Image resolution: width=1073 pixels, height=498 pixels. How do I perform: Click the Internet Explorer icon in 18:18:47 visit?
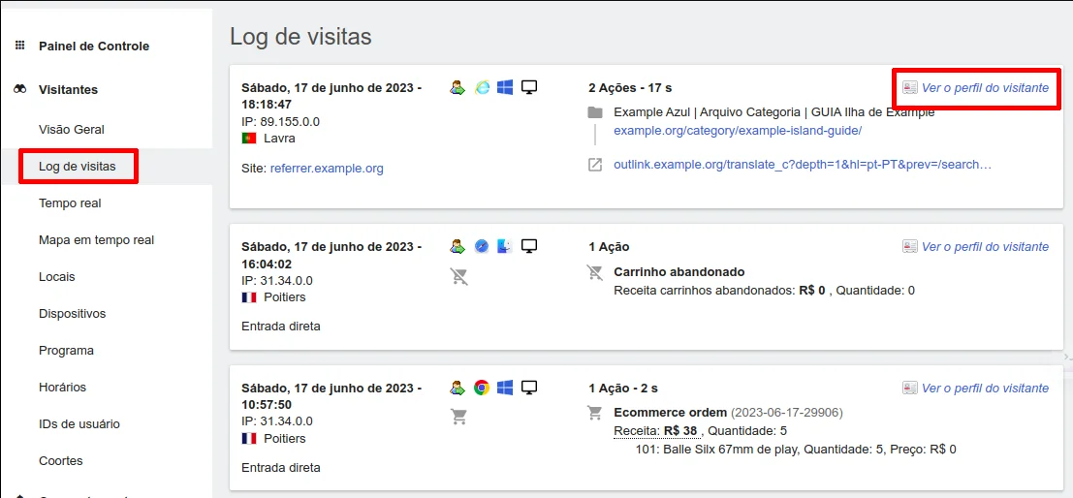click(x=482, y=87)
